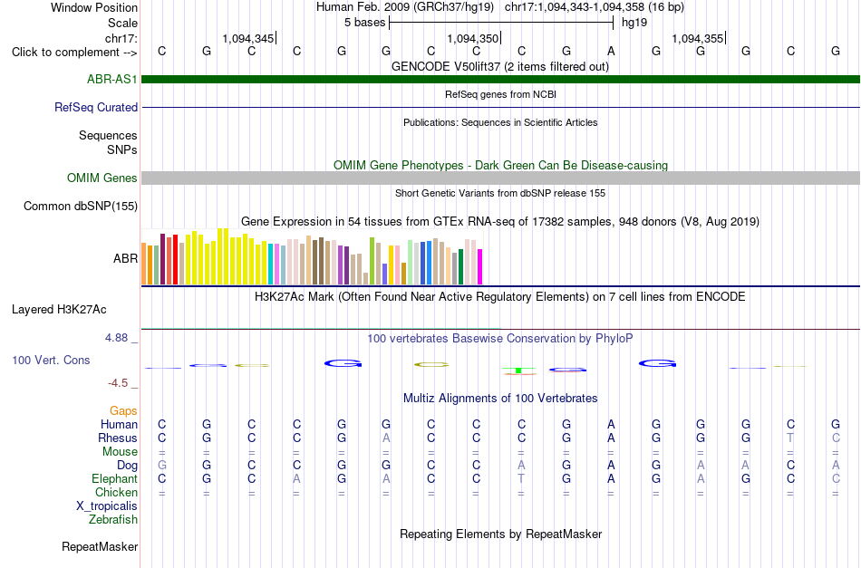Click the only A base in the complement row
861x568 pixels.
611,51
